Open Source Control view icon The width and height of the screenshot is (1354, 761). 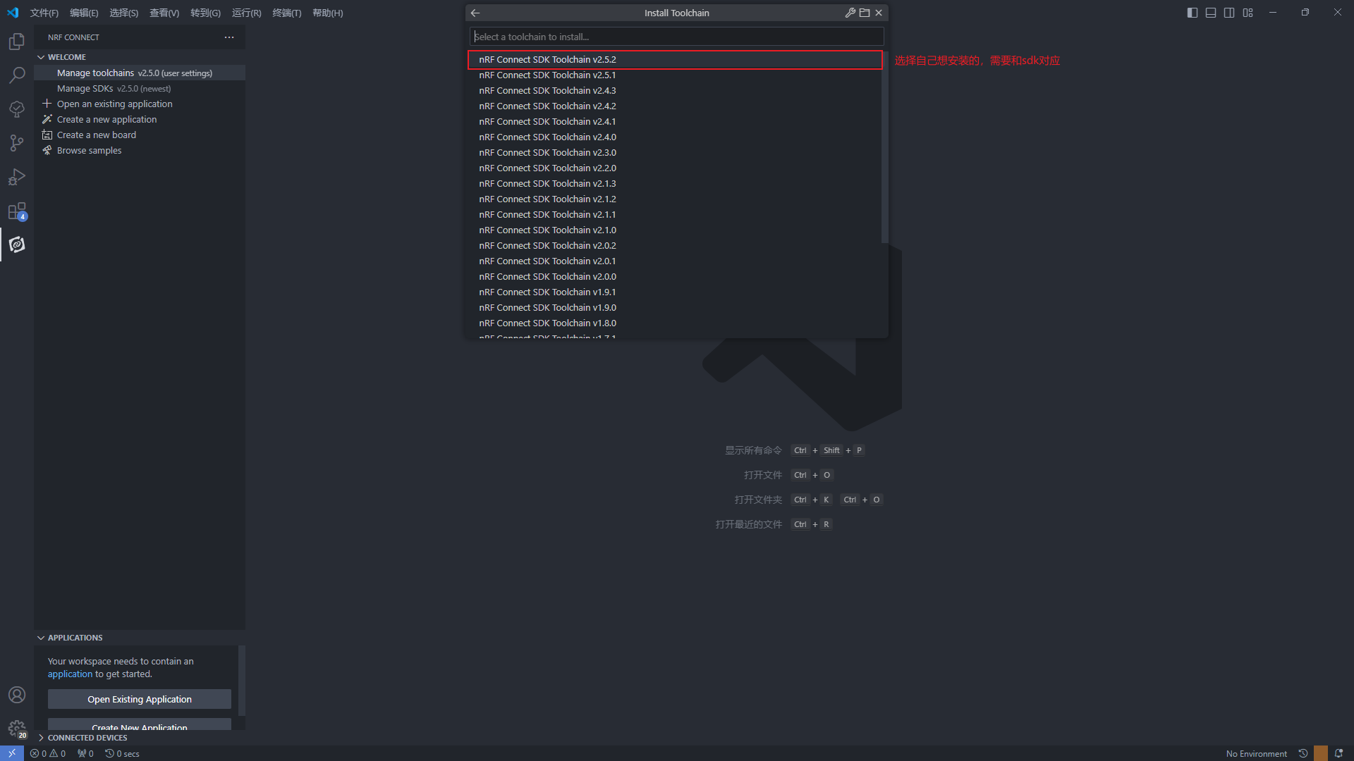[x=17, y=143]
